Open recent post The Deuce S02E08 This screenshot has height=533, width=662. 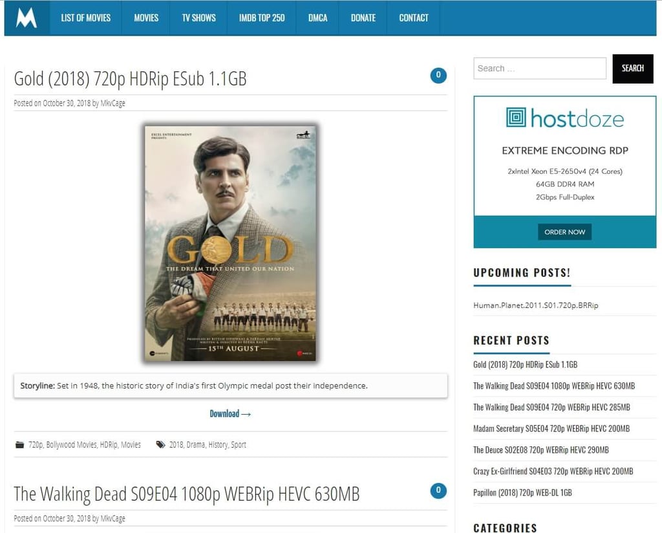[541, 450]
